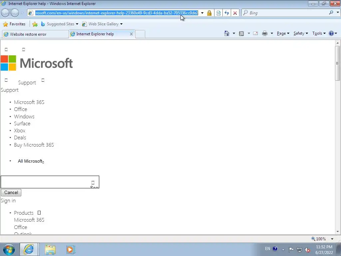The image size is (341, 256).
Task: Click the Back navigation button
Action: pos(5,13)
